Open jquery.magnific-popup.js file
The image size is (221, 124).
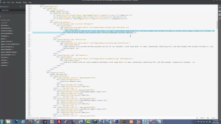pyautogui.click(x=9, y=52)
